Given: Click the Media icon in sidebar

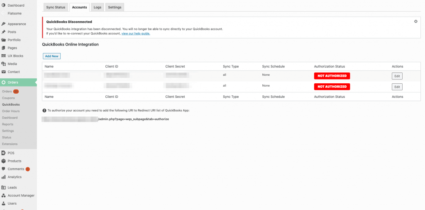Looking at the screenshot, I should (x=3, y=64).
